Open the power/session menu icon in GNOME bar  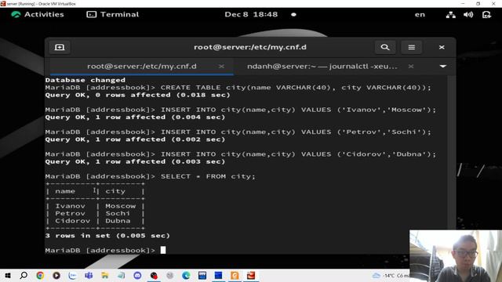tap(486, 14)
